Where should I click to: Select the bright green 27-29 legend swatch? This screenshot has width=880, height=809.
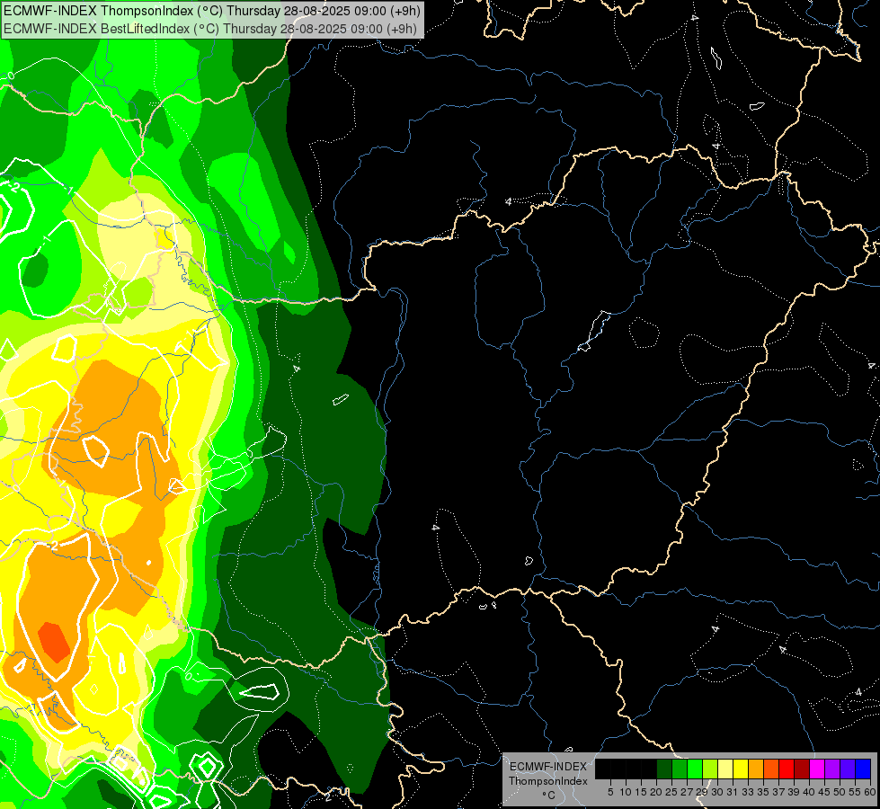(x=695, y=769)
